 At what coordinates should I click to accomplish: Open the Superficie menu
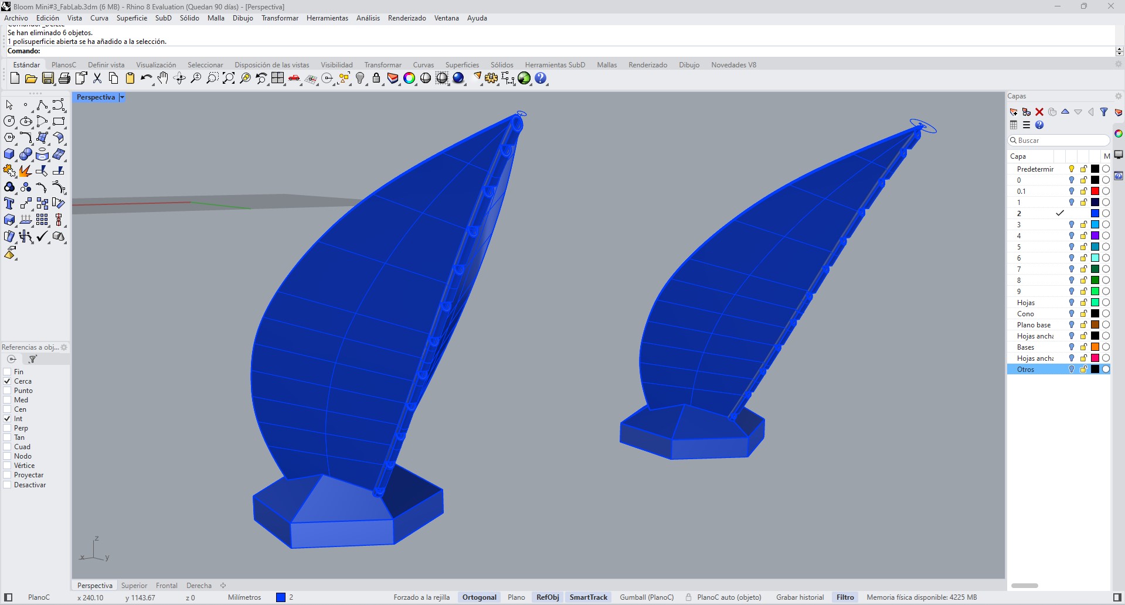point(132,18)
